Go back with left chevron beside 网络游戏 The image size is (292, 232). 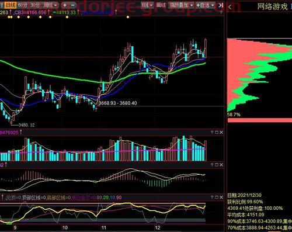pyautogui.click(x=230, y=7)
